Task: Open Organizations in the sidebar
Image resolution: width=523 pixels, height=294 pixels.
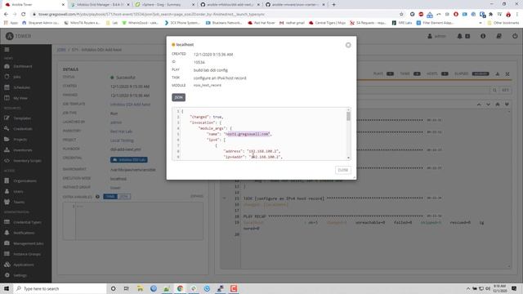Action: coord(25,180)
